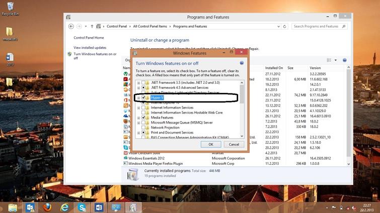Click Cancel in Windows Features dialog
Screen dimensions: 380x213
(234, 144)
